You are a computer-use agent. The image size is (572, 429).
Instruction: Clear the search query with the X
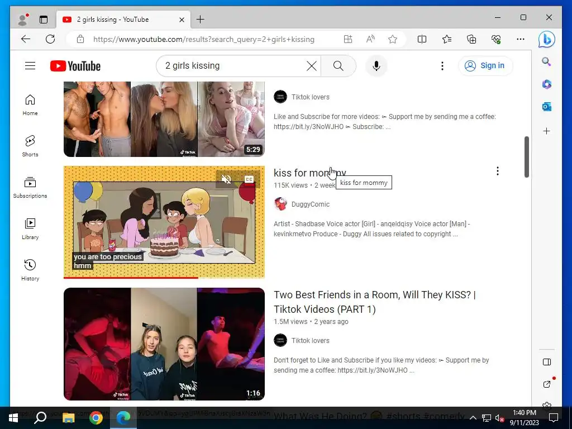pos(312,66)
